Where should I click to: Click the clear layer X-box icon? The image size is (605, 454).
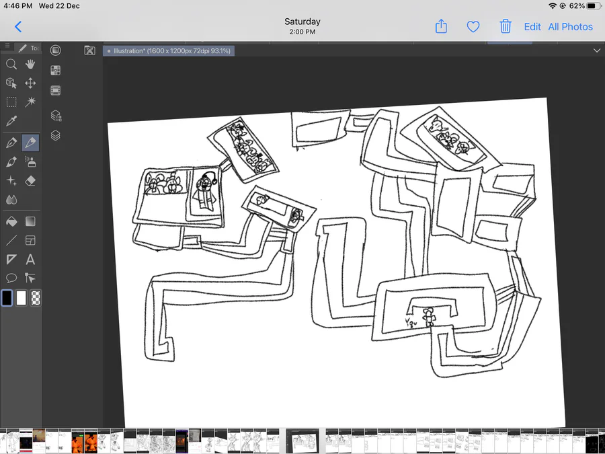pos(89,50)
